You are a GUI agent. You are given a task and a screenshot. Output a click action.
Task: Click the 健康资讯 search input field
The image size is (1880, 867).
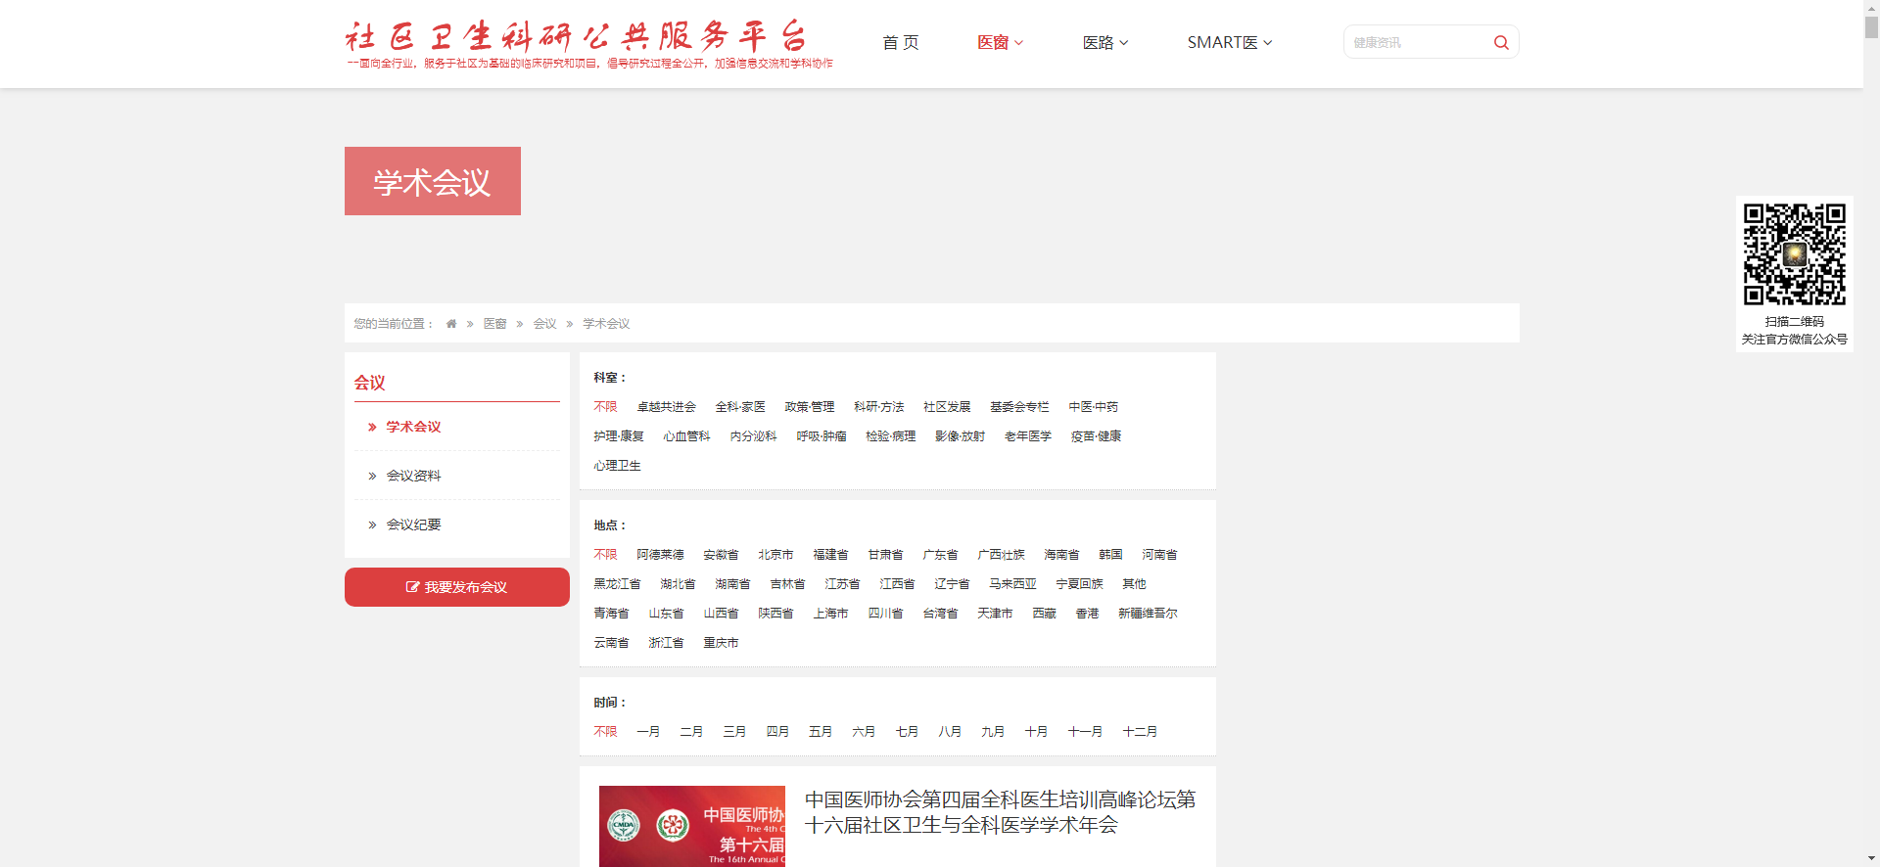pyautogui.click(x=1415, y=42)
